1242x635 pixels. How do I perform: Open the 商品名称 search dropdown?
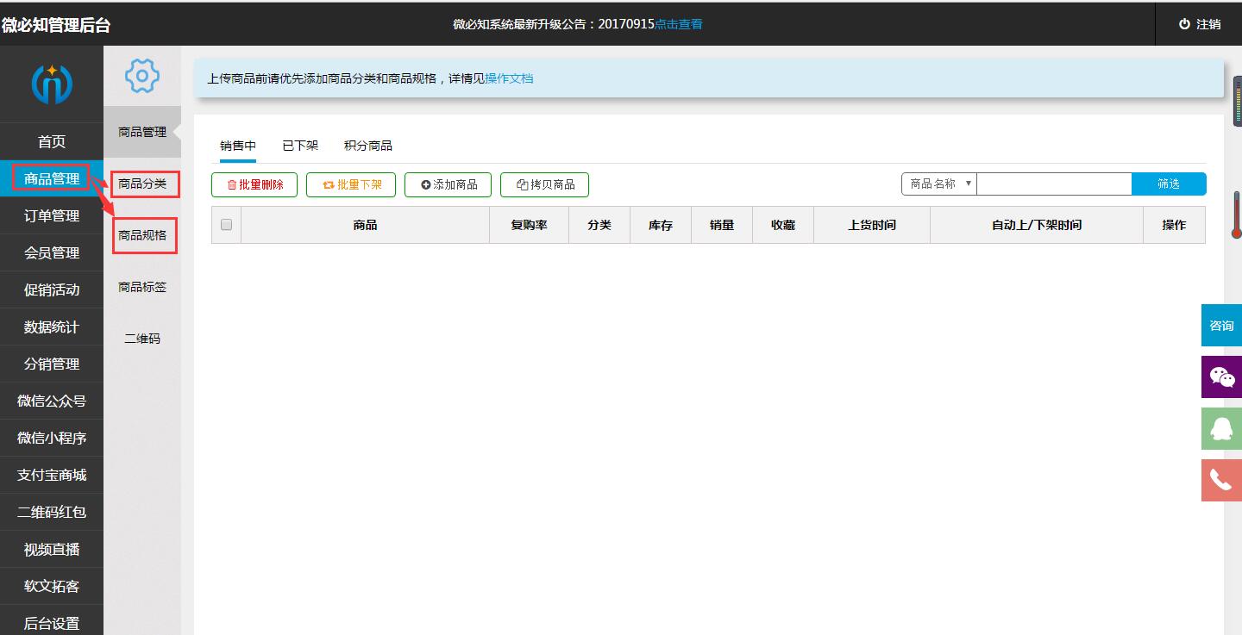[937, 184]
